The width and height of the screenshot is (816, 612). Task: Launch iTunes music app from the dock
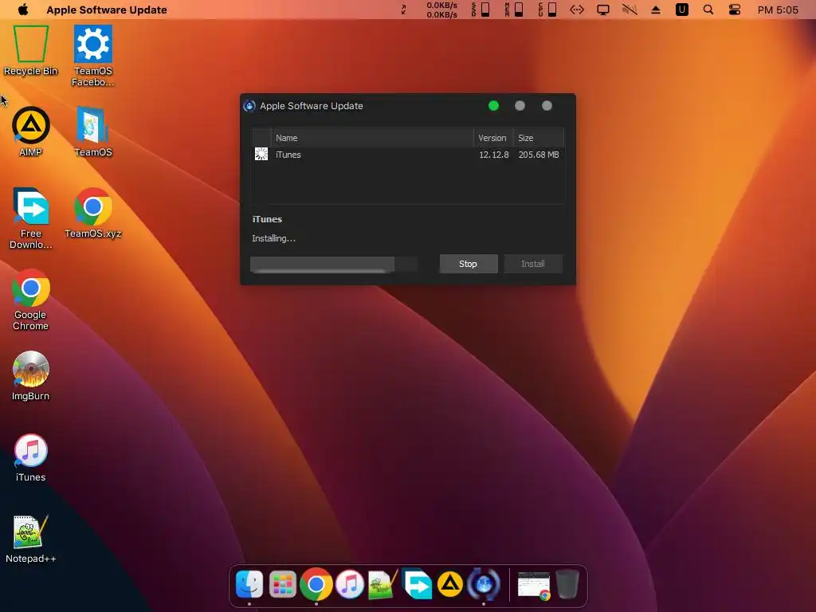[349, 584]
